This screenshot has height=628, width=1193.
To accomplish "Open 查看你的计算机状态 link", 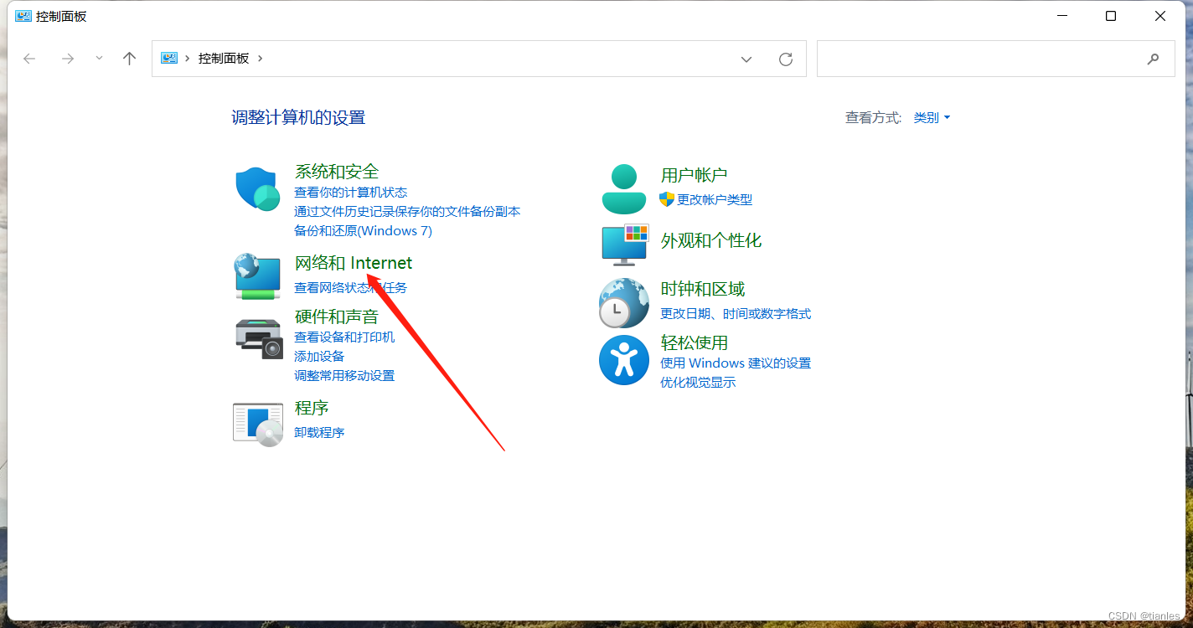I will tap(350, 193).
